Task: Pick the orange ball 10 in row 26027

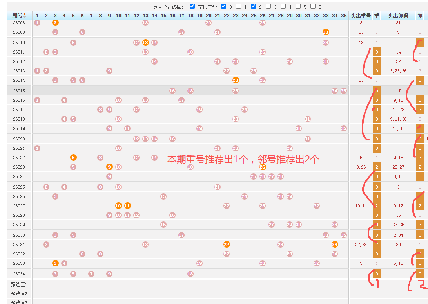Action: pyautogui.click(x=118, y=206)
